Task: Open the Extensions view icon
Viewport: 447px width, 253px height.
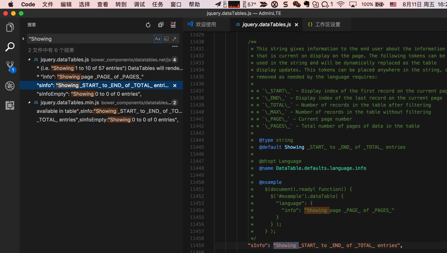Action: (x=10, y=105)
